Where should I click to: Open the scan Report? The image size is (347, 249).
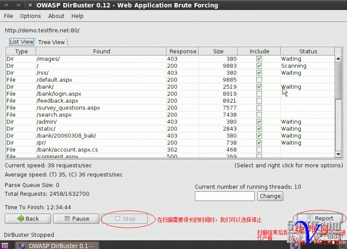[320, 218]
